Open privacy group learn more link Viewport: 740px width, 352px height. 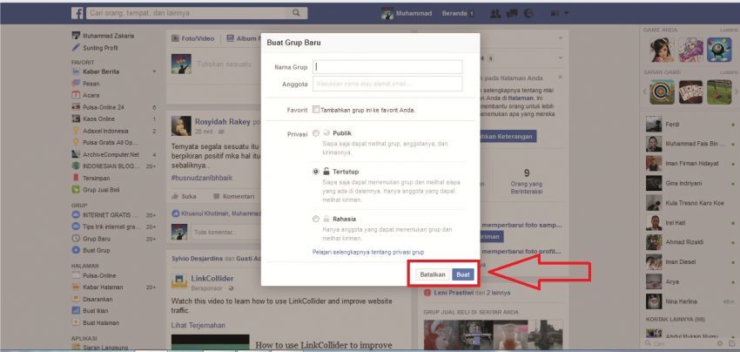pos(368,253)
